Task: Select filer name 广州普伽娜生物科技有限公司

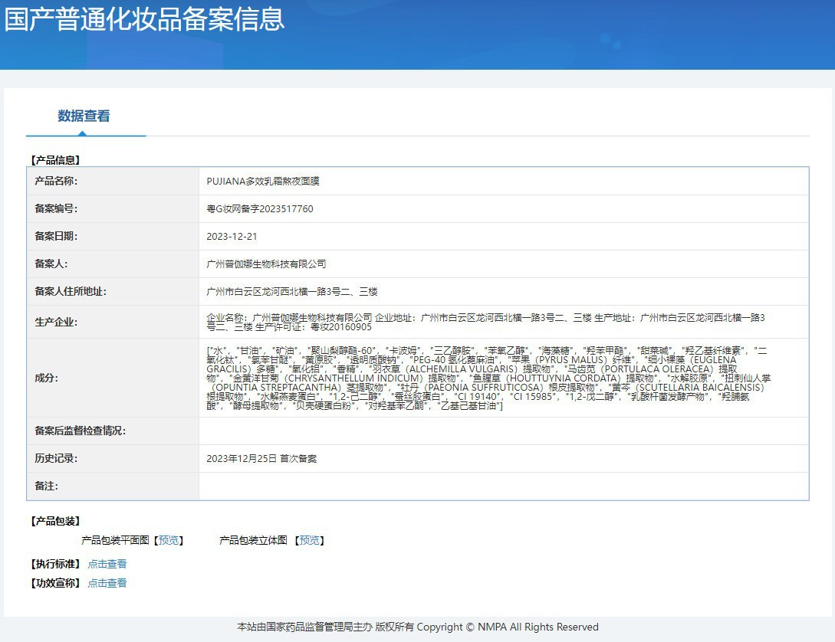Action: 266,264
